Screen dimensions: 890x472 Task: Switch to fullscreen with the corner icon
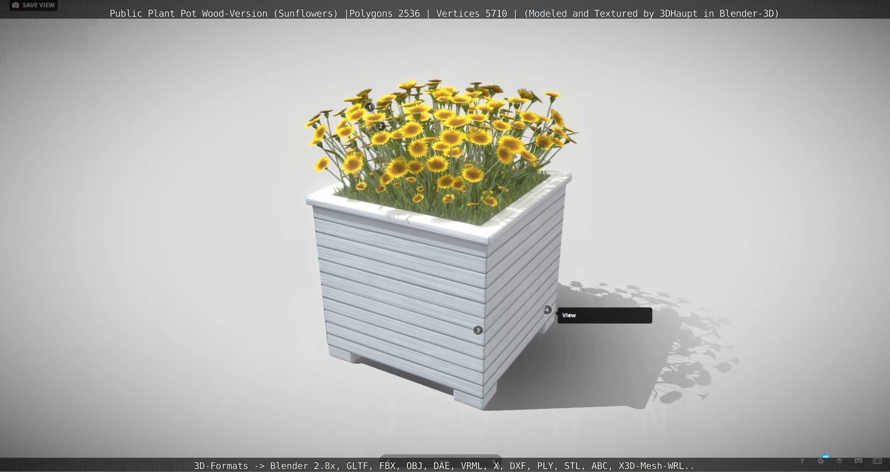point(877,461)
